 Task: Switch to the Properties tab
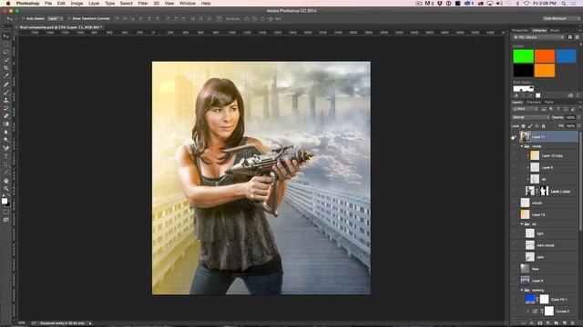click(x=520, y=30)
